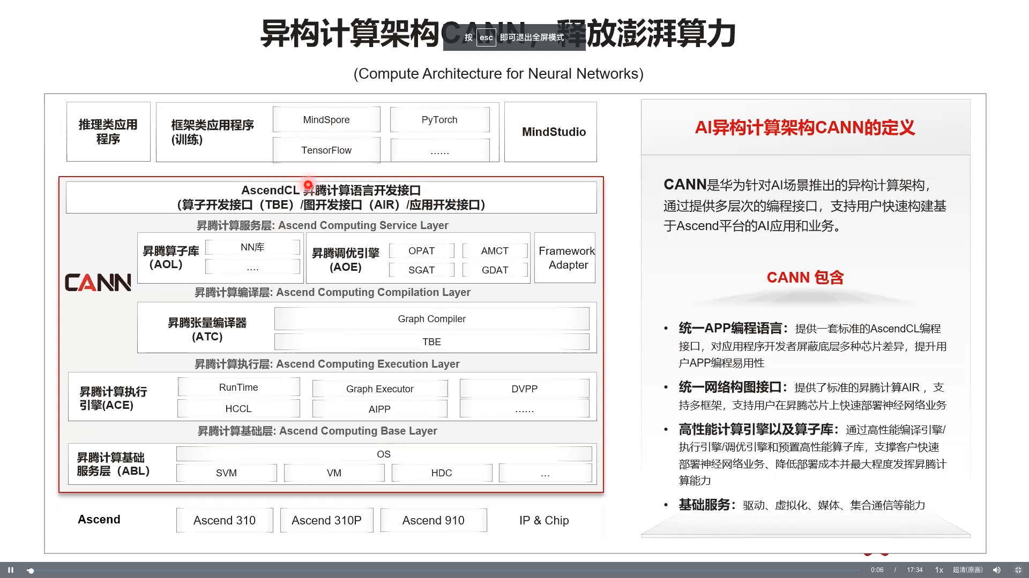
Task: Click the 昇腾调优引擎 (AOE) label
Action: (x=346, y=260)
